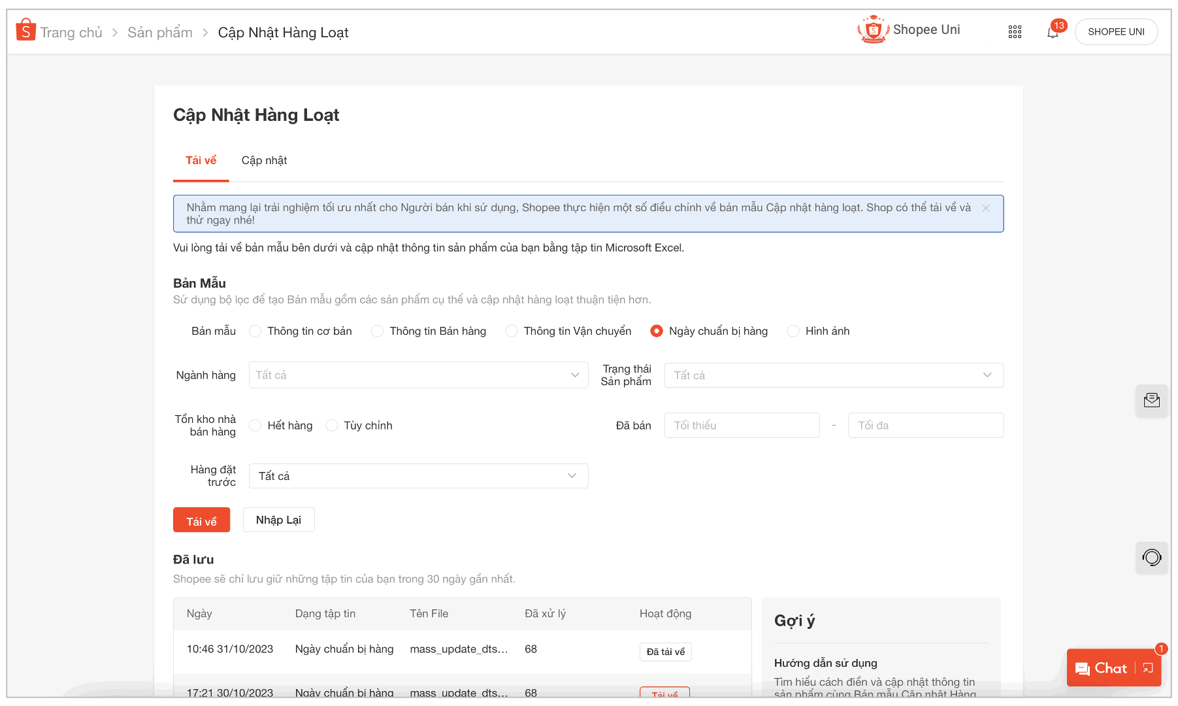1178x706 pixels.
Task: Close the blue info banner
Action: (x=986, y=208)
